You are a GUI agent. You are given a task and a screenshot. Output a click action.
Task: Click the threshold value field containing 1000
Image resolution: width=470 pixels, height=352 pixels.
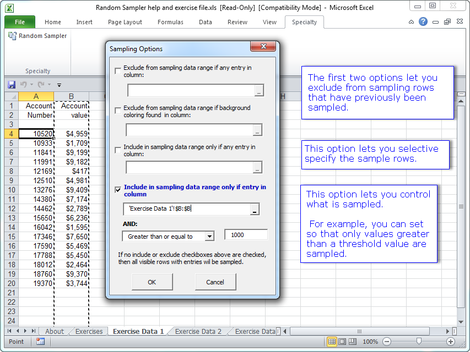[x=246, y=235]
